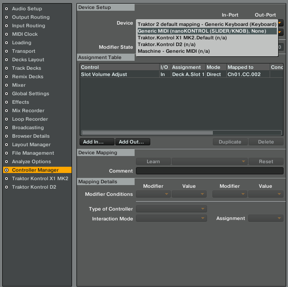
Task: Open second Modifier condition dropdown
Action: tap(230, 194)
